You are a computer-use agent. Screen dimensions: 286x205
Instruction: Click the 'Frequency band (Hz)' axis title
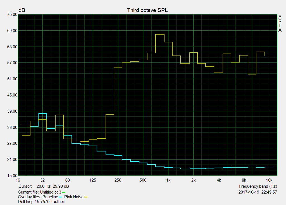coord(258,186)
